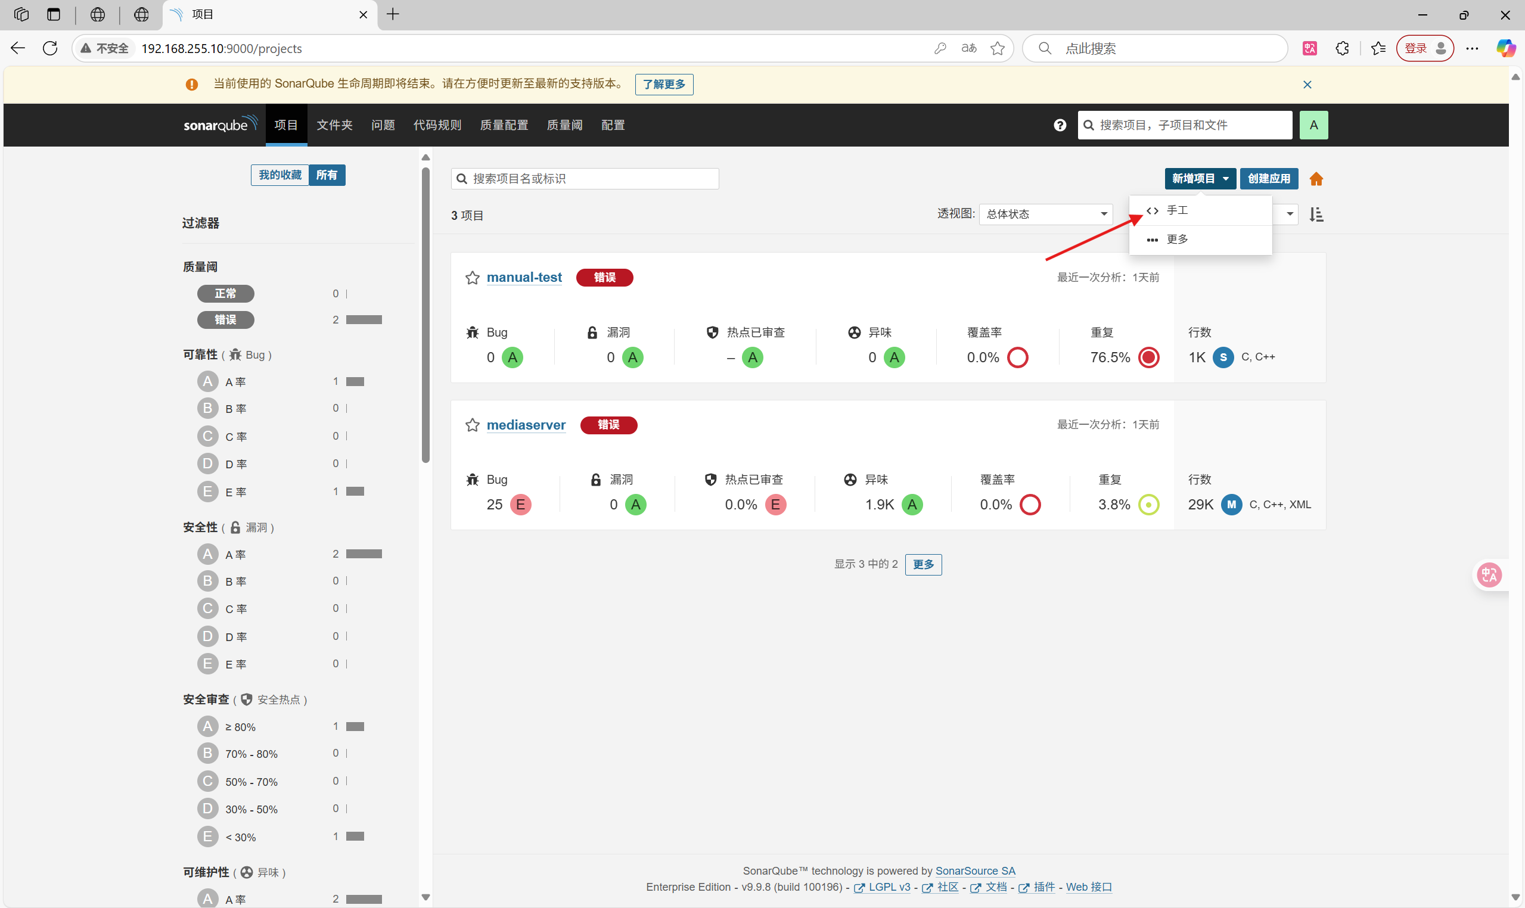Star the mediaserver project as favorite

(x=472, y=425)
